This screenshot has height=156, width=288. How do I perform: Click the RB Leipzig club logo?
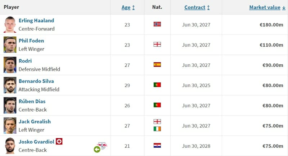[x=102, y=145]
